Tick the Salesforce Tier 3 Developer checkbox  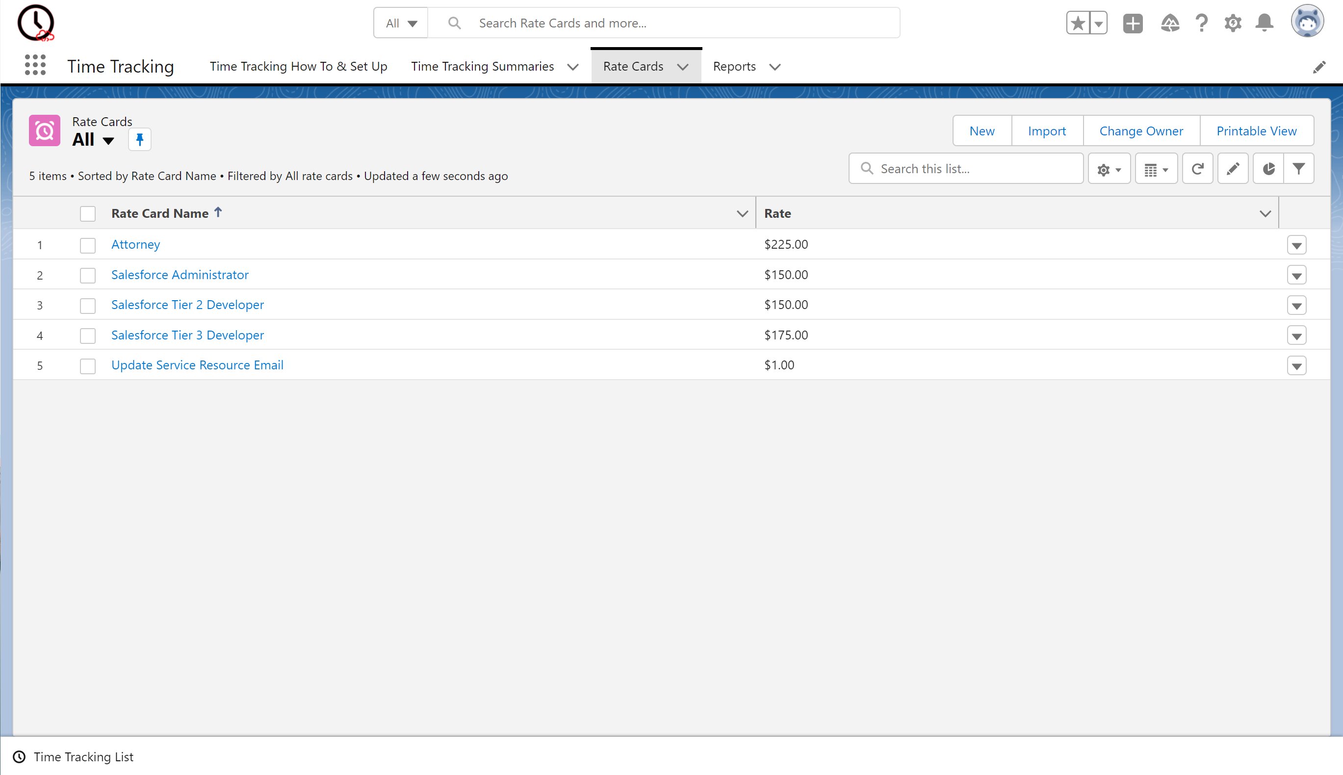tap(88, 336)
